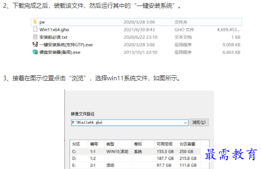Click the 111.8 GB capacity cell
The height and width of the screenshot is (169, 261).
pyautogui.click(x=188, y=165)
